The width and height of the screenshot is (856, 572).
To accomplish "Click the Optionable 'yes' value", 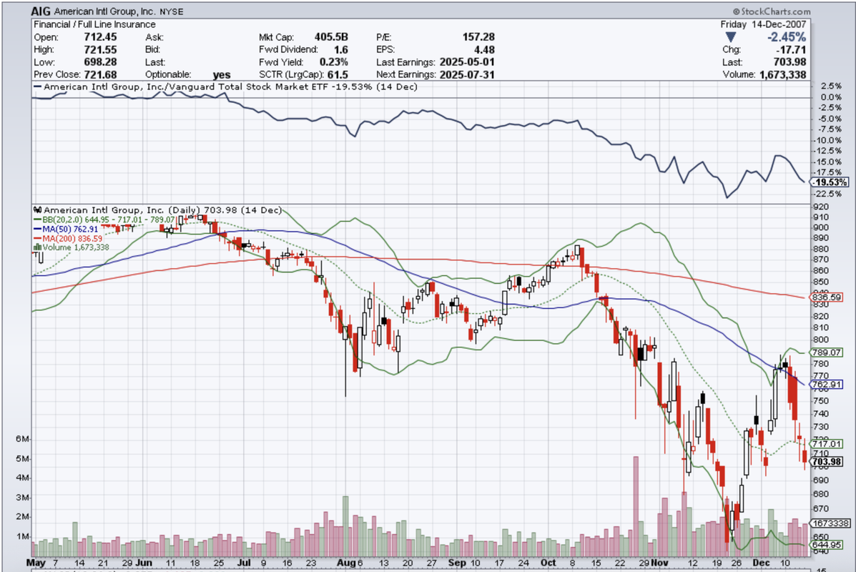I will point(222,75).
